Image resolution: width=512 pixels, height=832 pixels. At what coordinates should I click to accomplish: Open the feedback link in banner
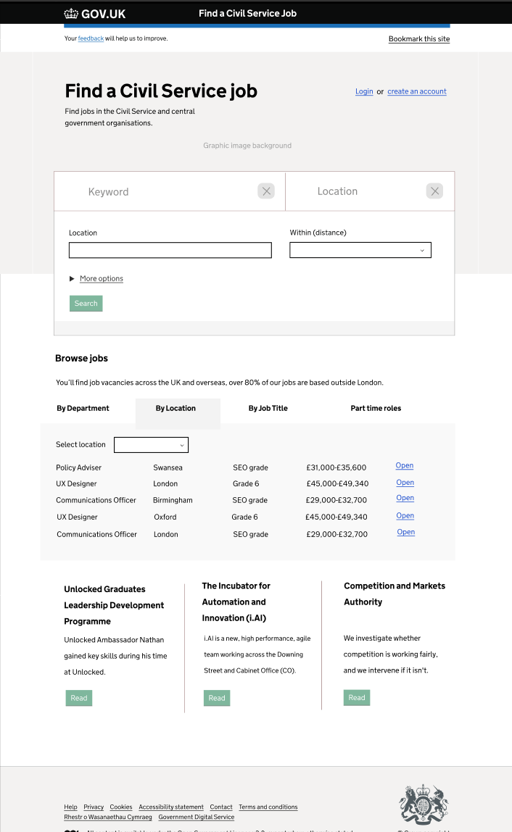click(91, 38)
